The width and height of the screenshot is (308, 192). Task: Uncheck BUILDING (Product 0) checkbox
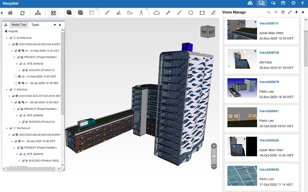click(x=23, y=70)
